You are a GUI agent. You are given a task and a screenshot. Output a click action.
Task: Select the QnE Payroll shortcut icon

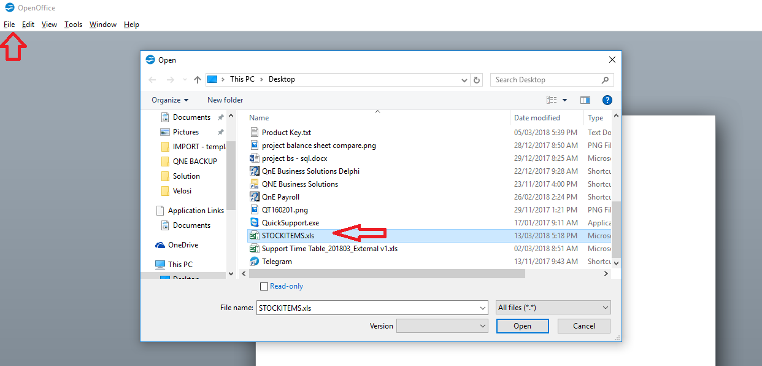tap(255, 197)
